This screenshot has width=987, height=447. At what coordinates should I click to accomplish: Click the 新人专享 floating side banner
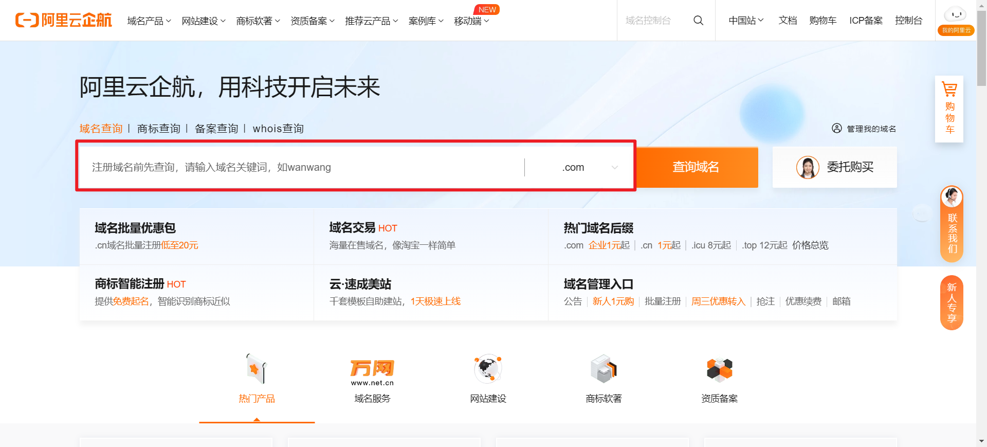[x=952, y=302]
